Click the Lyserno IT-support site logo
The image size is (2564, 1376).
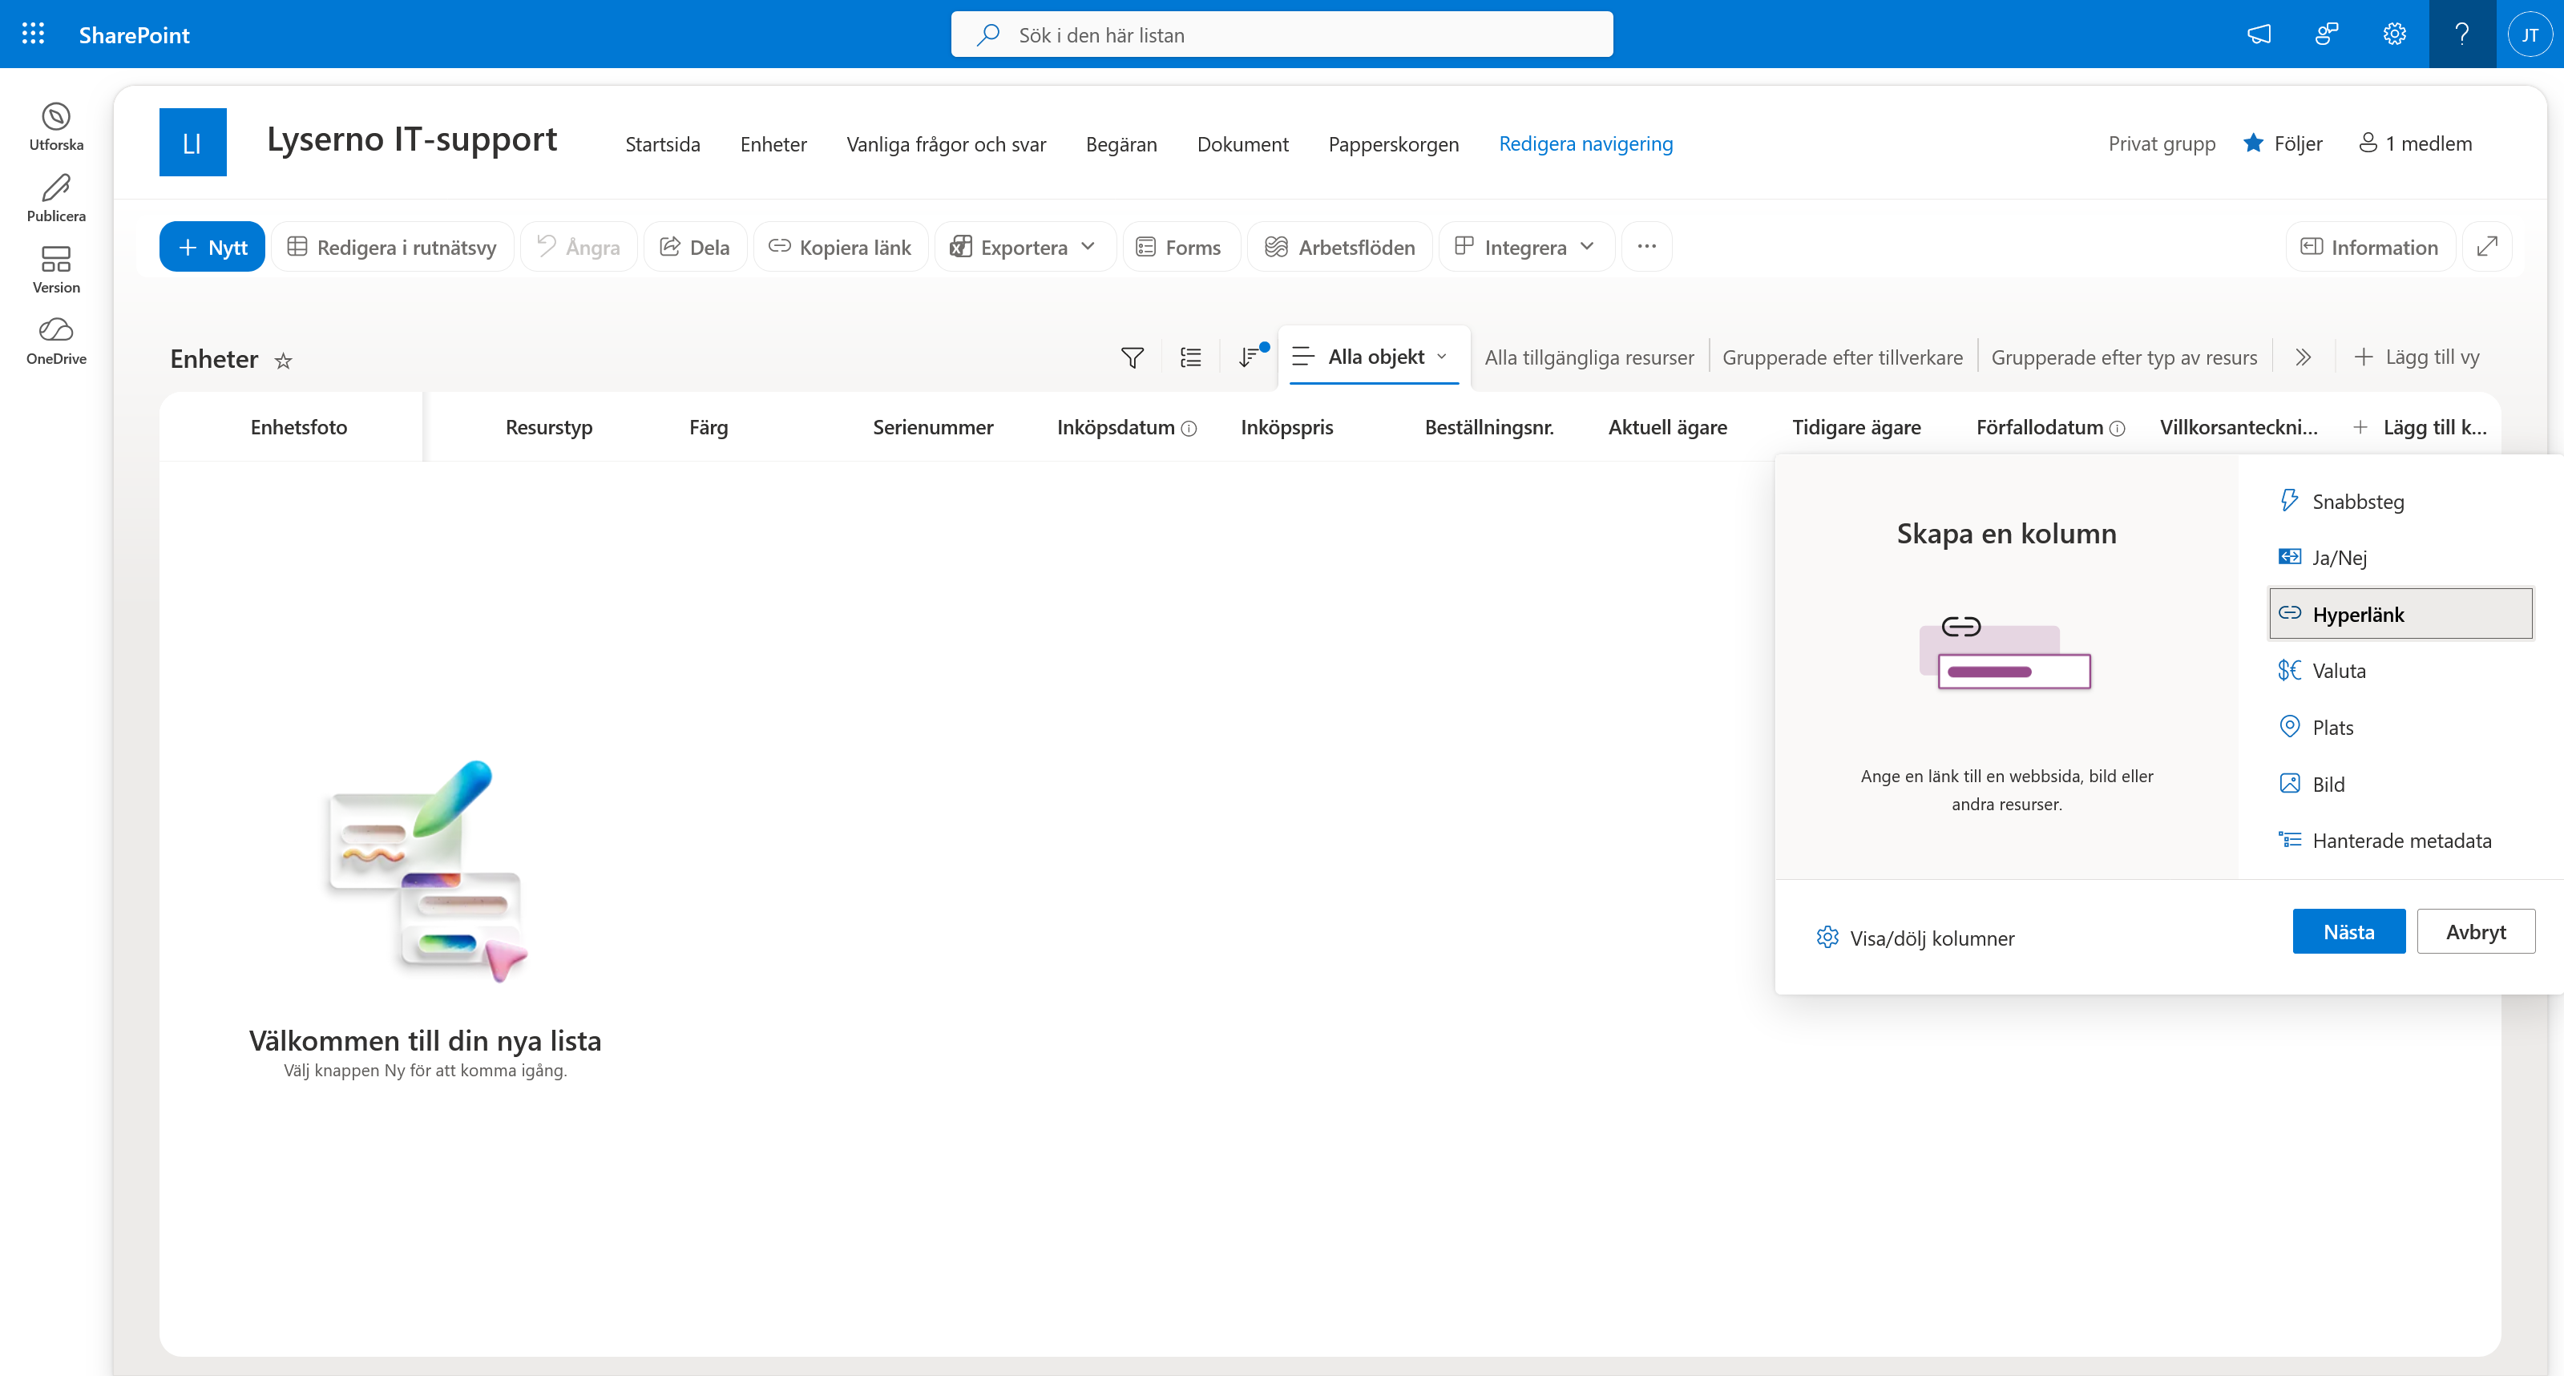[193, 143]
